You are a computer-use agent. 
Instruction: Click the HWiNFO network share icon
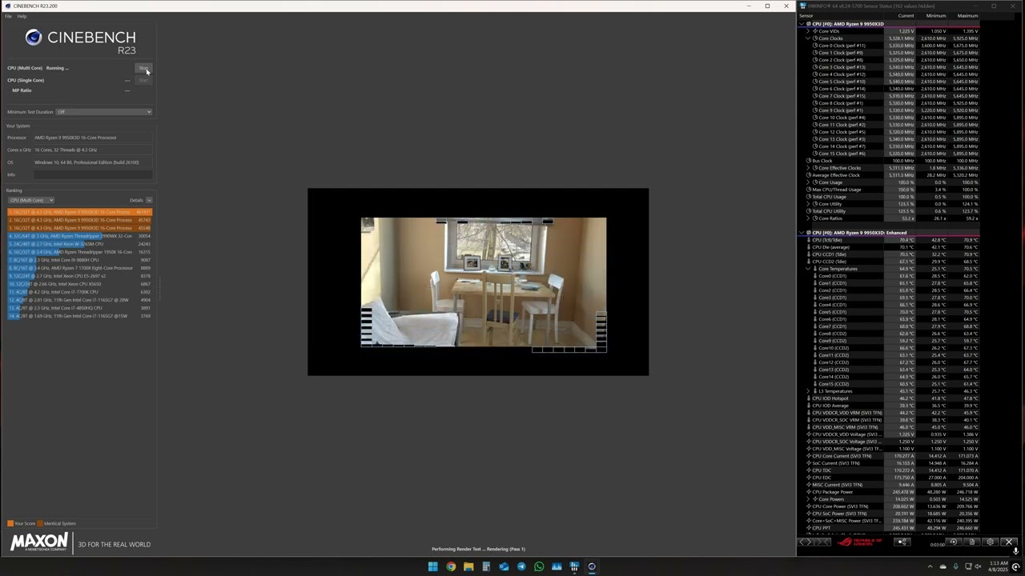tap(902, 542)
